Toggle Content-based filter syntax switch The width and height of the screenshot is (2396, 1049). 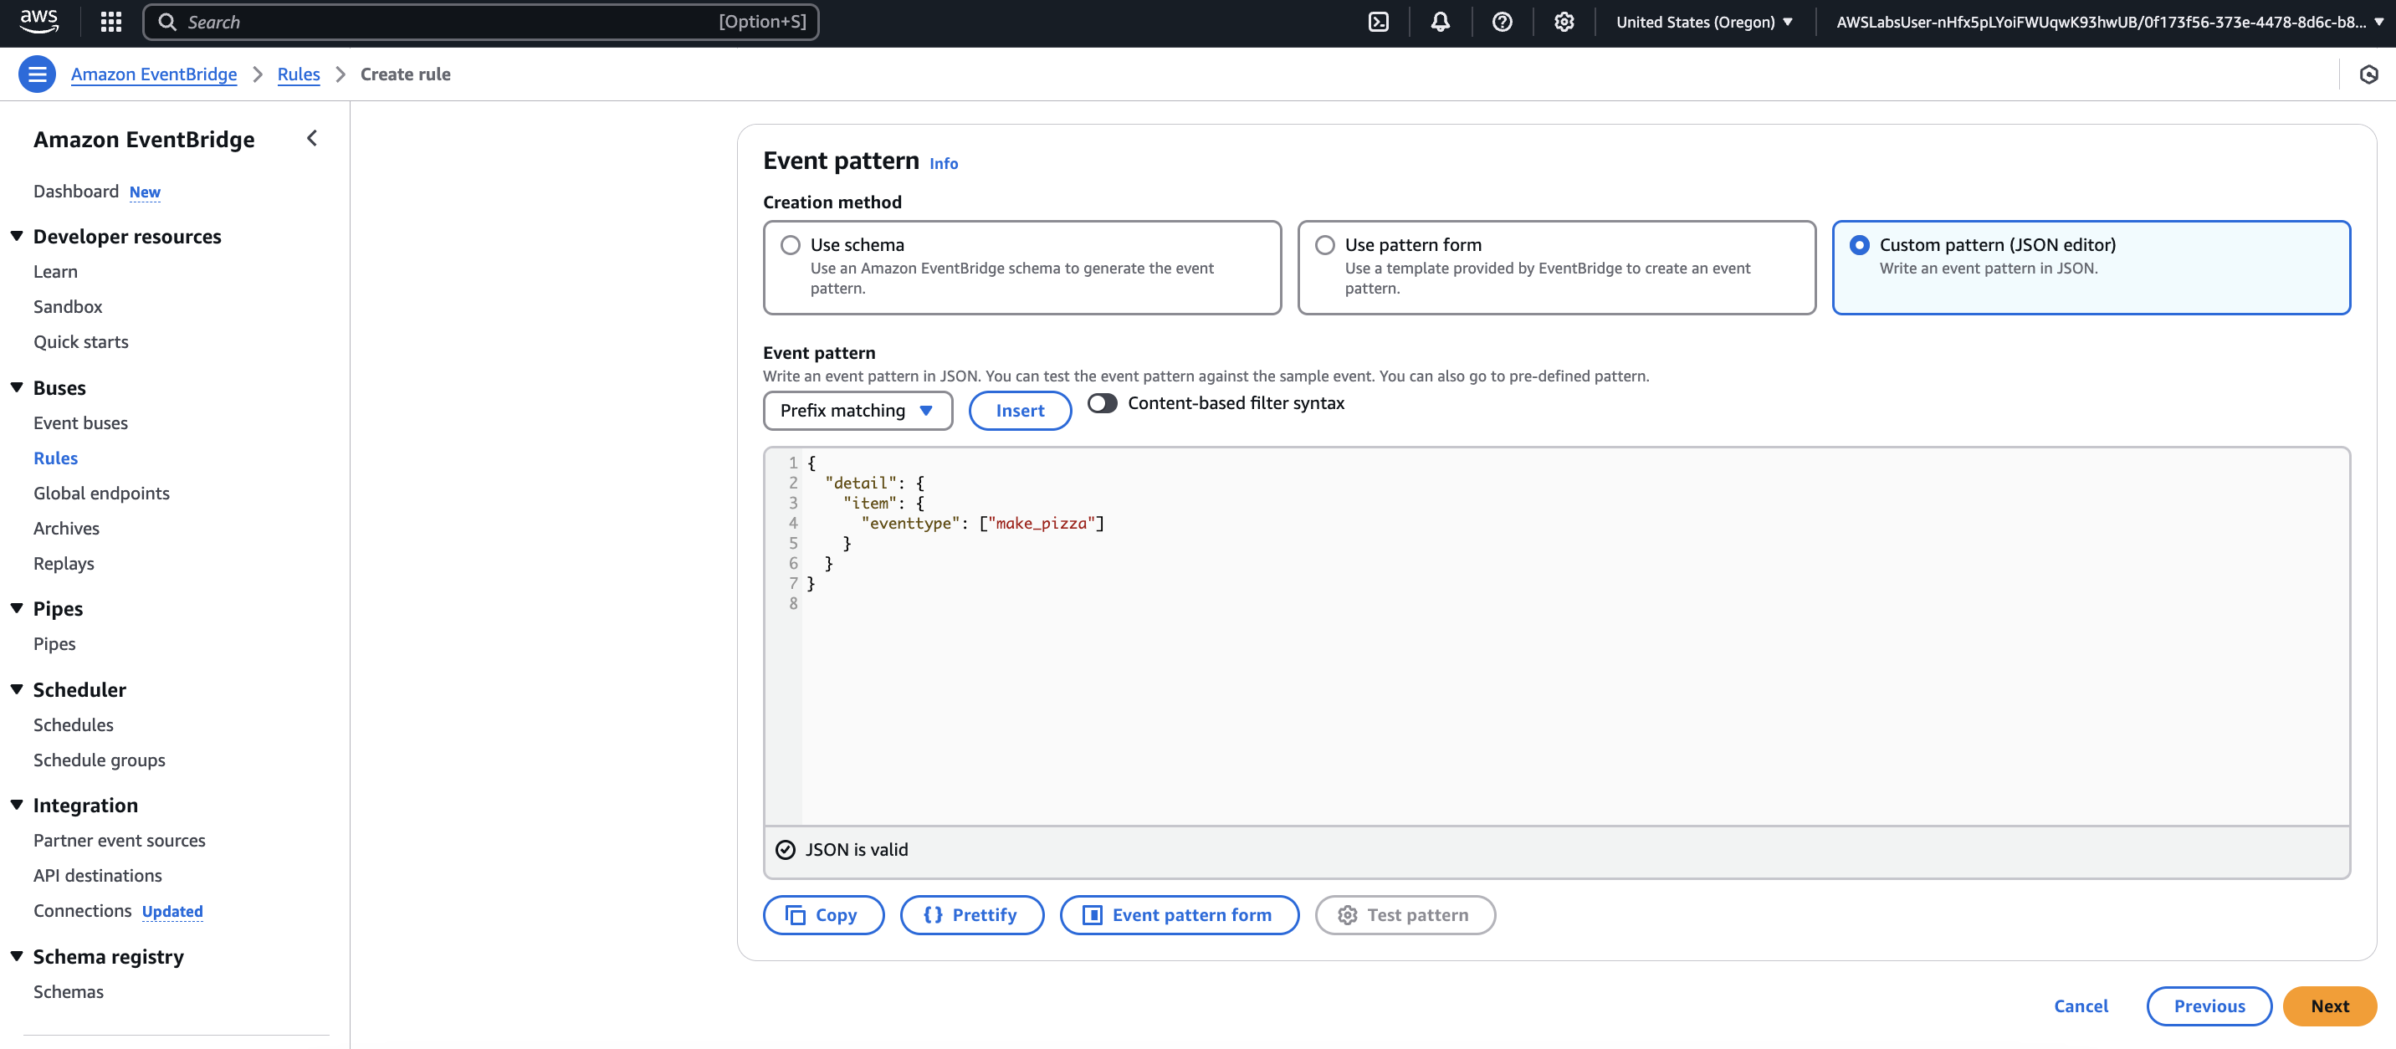(x=1102, y=402)
